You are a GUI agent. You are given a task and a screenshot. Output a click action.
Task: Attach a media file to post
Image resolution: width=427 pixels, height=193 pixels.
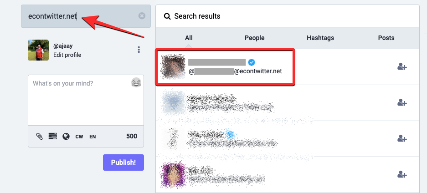(x=40, y=136)
